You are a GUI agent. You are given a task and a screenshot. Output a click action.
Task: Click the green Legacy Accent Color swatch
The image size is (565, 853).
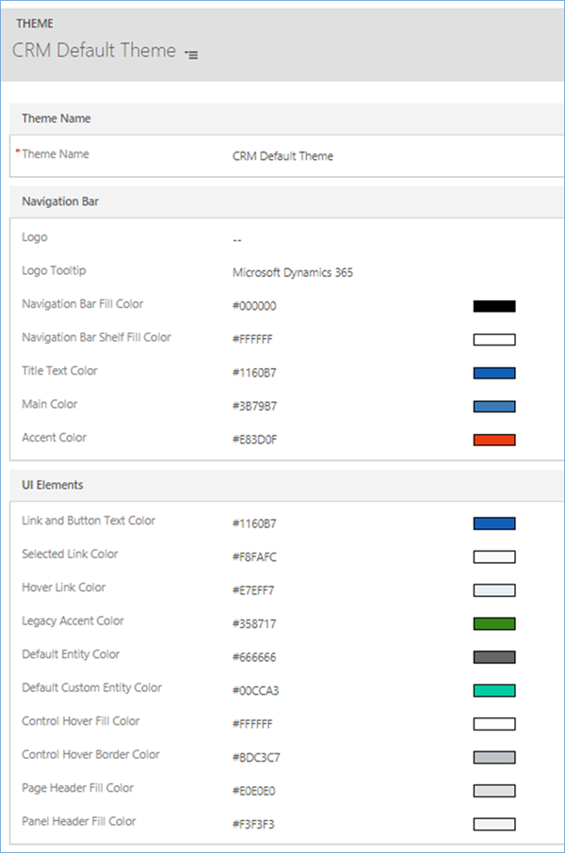[x=493, y=623]
